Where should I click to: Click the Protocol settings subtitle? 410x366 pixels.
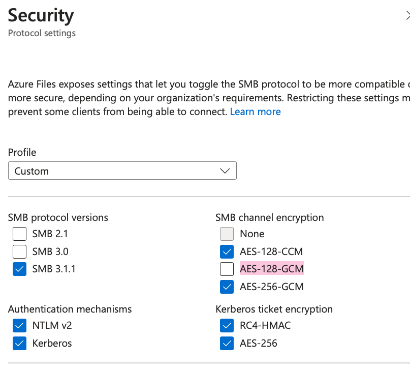(41, 33)
